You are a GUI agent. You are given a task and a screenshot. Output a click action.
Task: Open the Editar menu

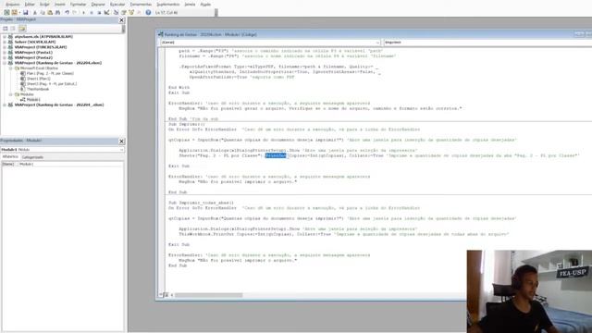click(x=30, y=4)
